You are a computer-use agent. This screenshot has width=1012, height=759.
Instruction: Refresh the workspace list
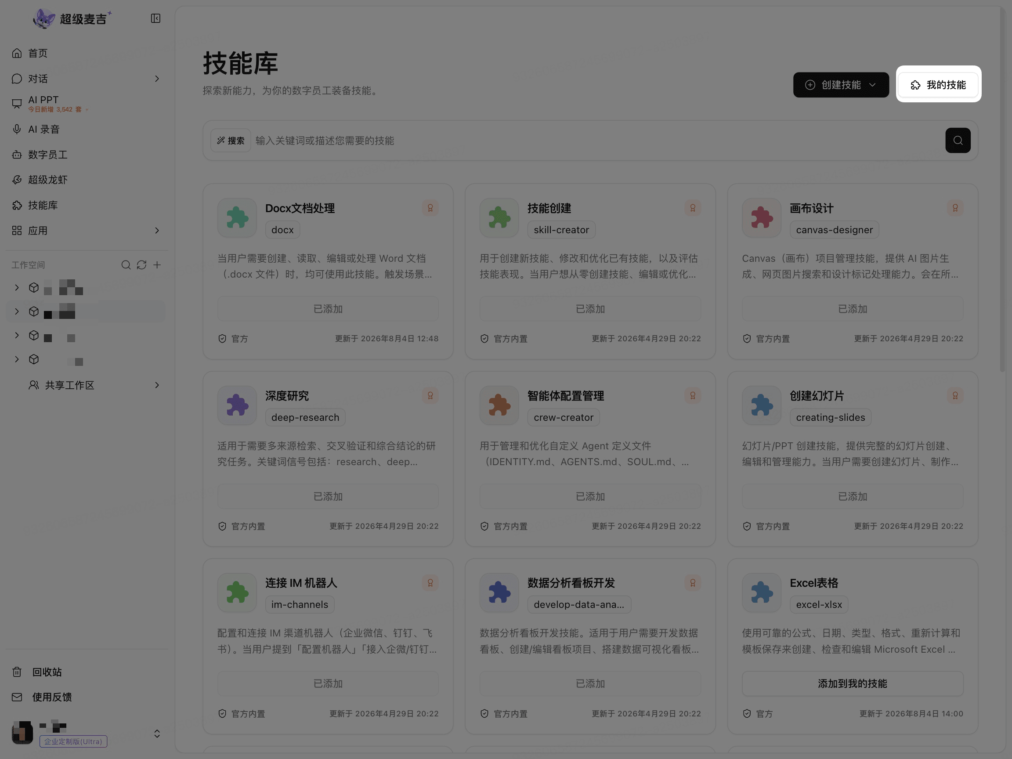coord(141,265)
